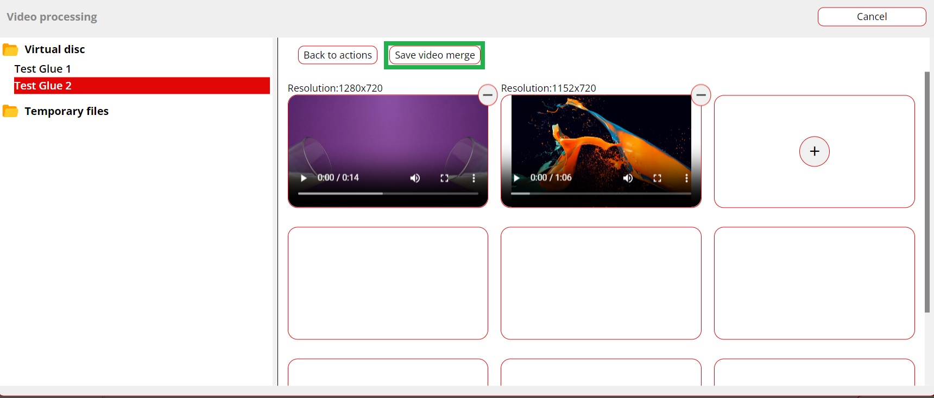
Task: Add a new video with plus button
Action: click(x=814, y=151)
